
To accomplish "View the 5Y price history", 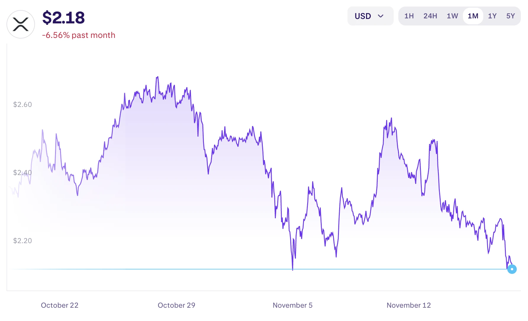I will [511, 16].
